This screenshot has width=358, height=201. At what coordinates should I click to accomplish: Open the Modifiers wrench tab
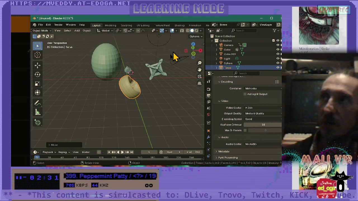[208, 137]
